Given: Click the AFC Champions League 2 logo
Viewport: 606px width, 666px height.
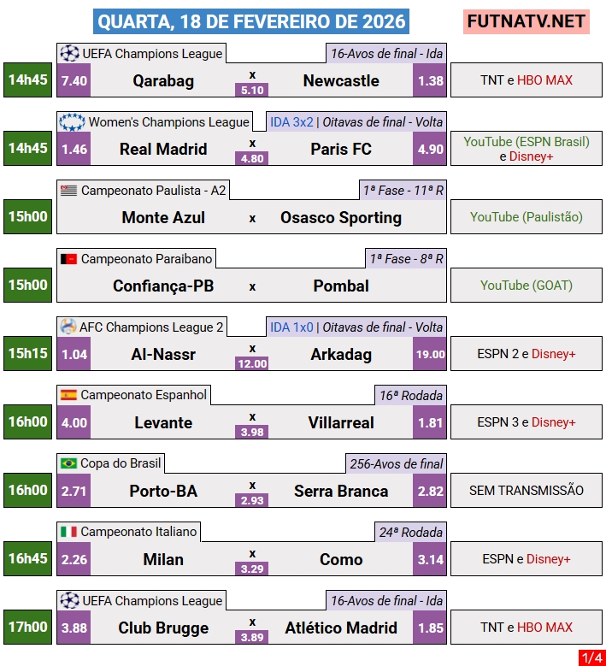Looking at the screenshot, I should (x=68, y=327).
